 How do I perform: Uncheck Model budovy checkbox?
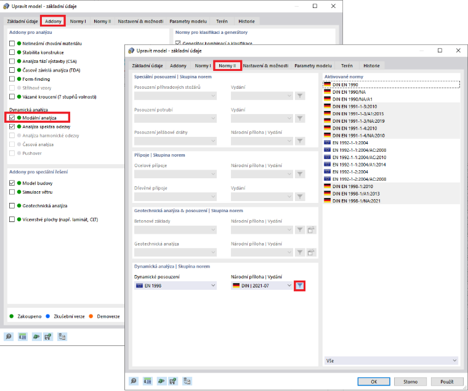12,183
